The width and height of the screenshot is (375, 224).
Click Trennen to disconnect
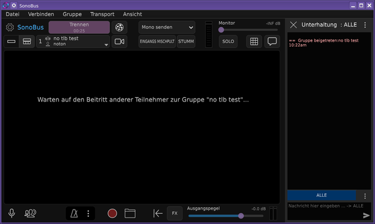(79, 27)
